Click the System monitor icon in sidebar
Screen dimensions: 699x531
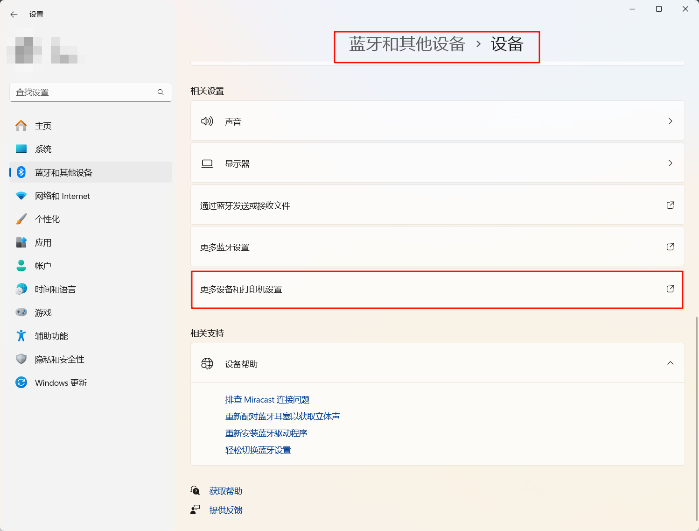pyautogui.click(x=21, y=149)
